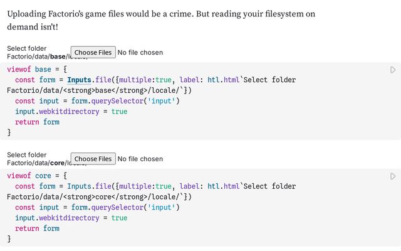Screen dimensions: 401x251
Task: Click the closing brace of core cell
Action: tap(9, 239)
